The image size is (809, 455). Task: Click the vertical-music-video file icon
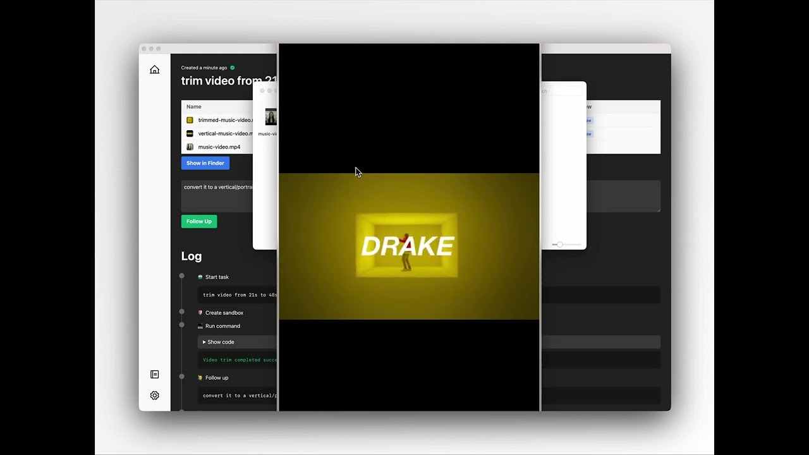190,133
